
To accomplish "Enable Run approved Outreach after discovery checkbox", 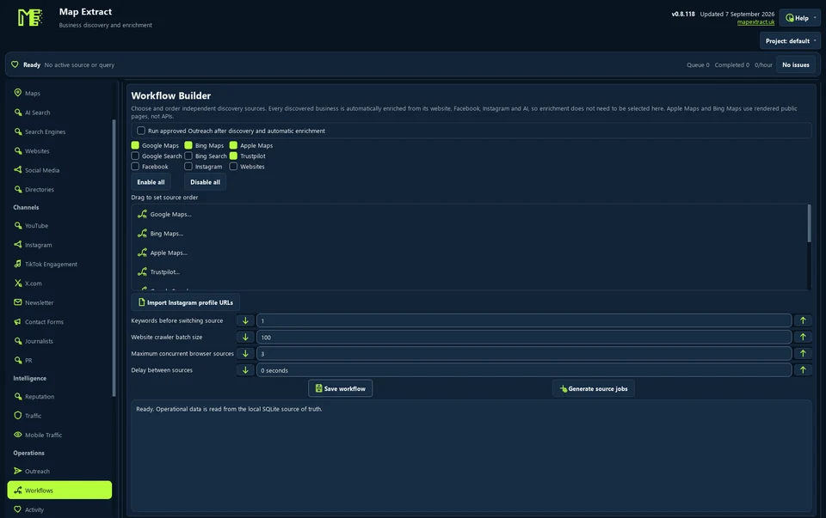I will [x=141, y=131].
